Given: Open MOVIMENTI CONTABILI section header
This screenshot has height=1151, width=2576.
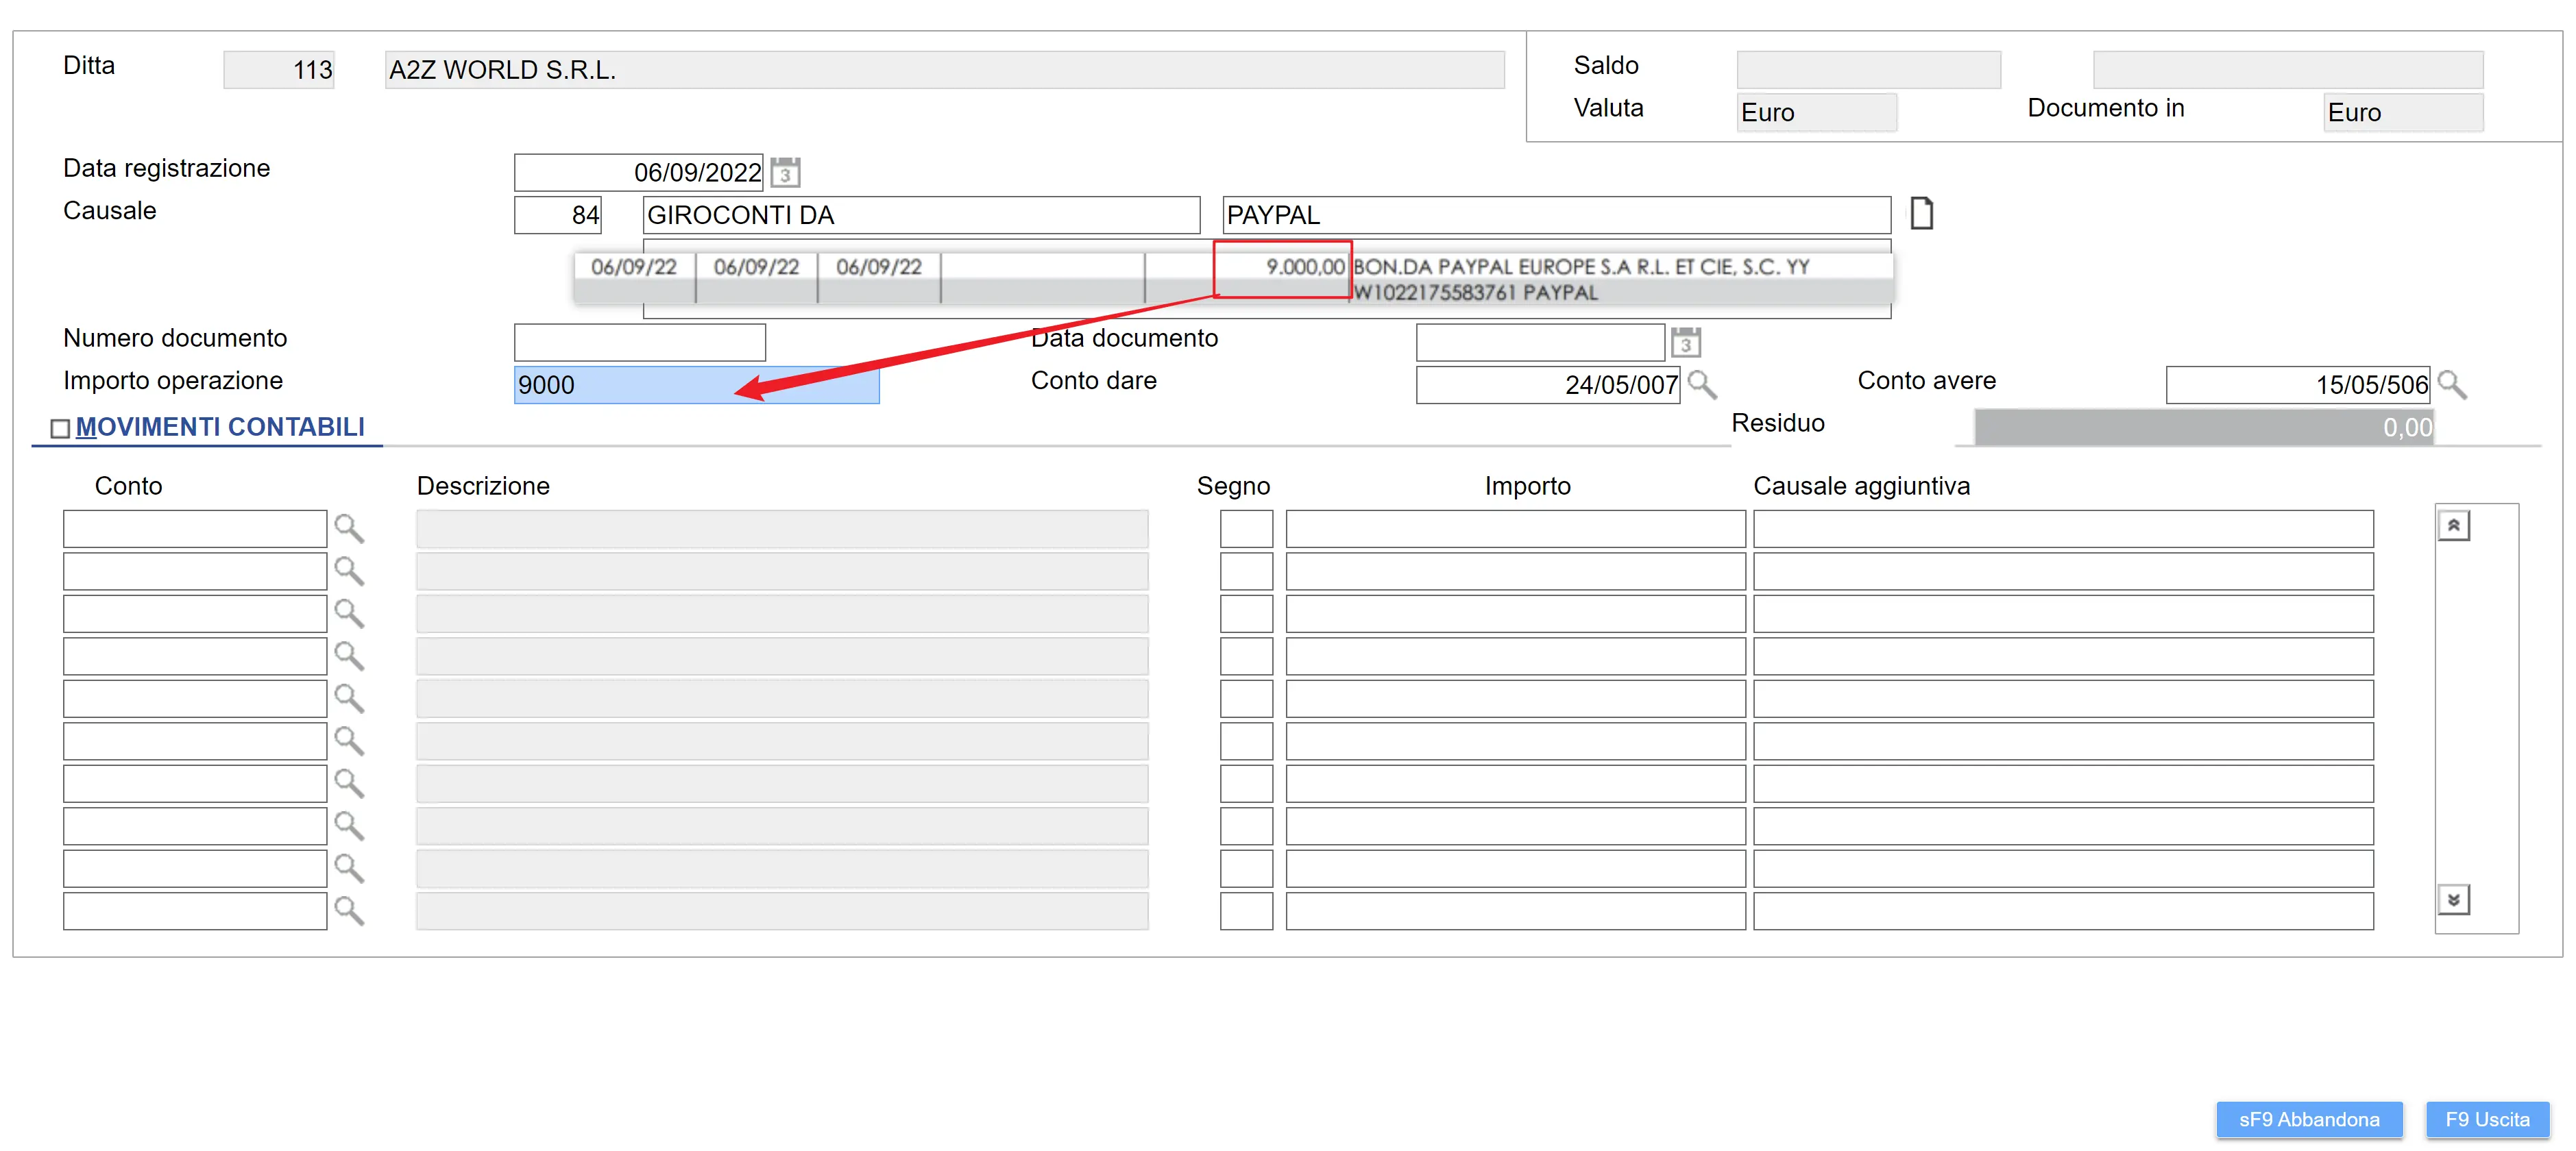Looking at the screenshot, I should tap(220, 428).
